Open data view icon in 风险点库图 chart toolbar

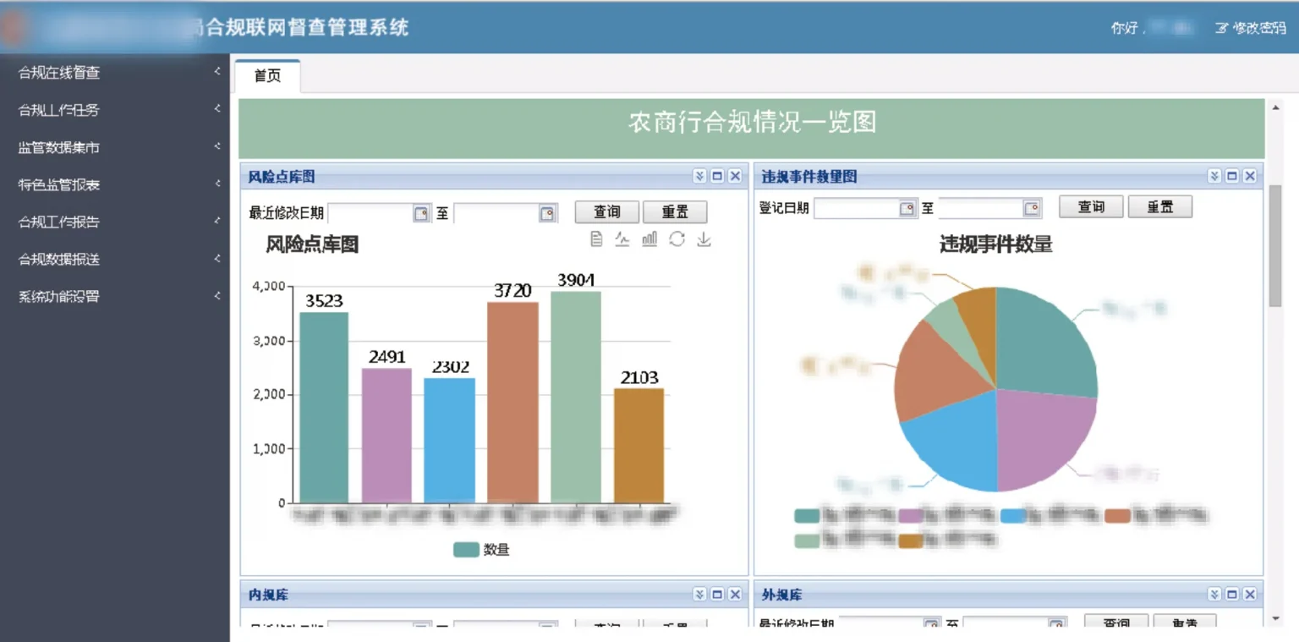coord(596,239)
